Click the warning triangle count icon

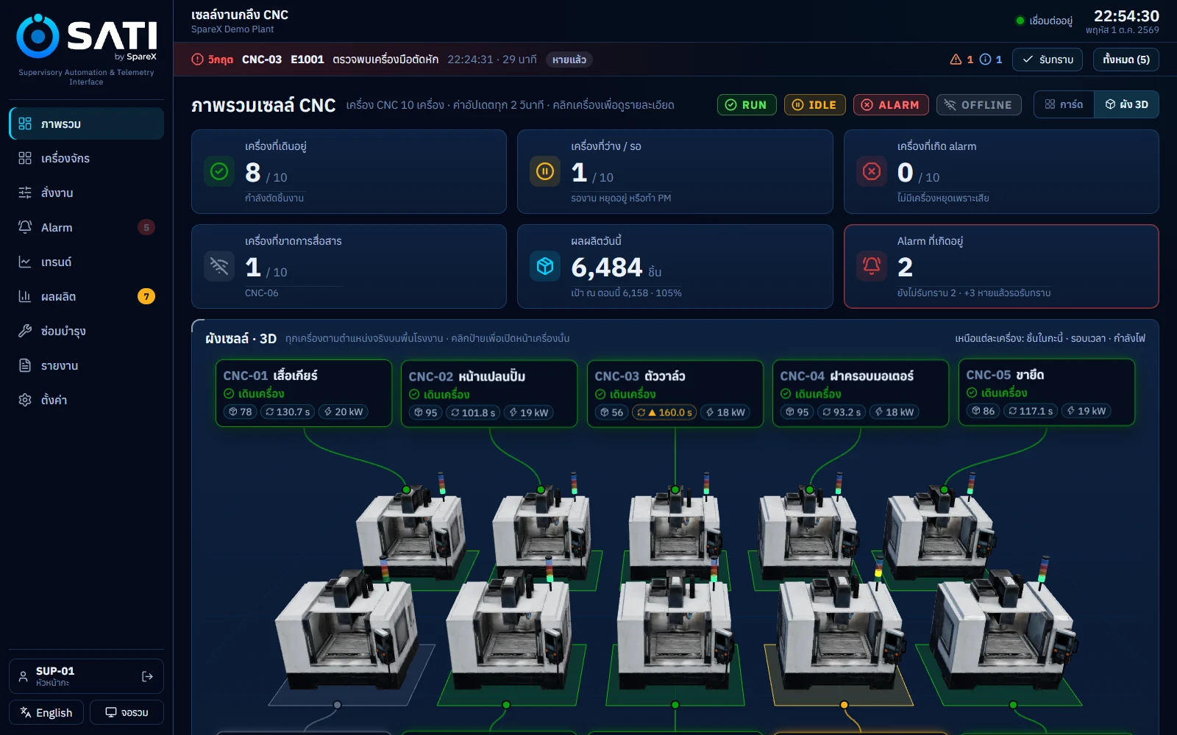tap(956, 60)
